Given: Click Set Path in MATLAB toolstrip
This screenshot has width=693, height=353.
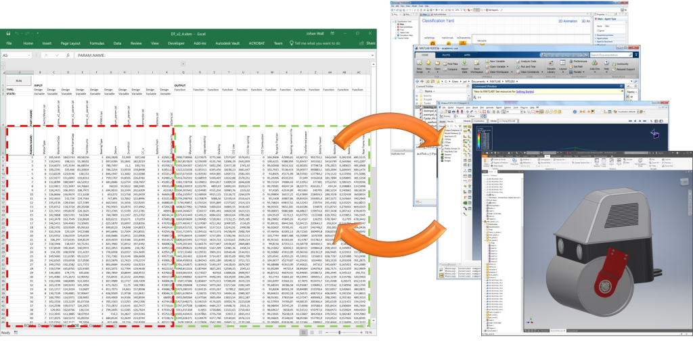Looking at the screenshot, I should (575, 66).
